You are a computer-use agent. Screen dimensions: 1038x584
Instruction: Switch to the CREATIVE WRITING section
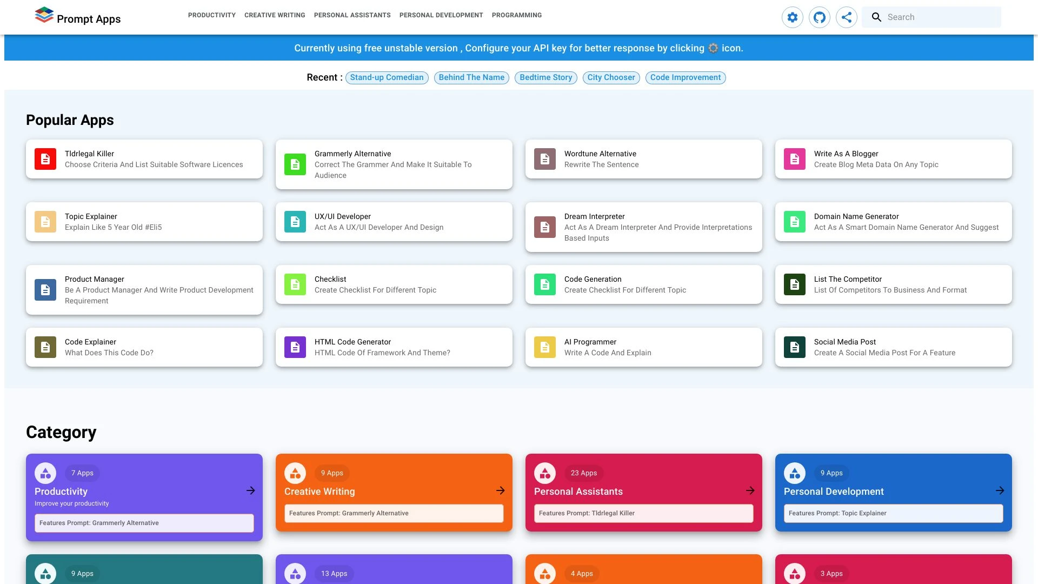pos(274,15)
